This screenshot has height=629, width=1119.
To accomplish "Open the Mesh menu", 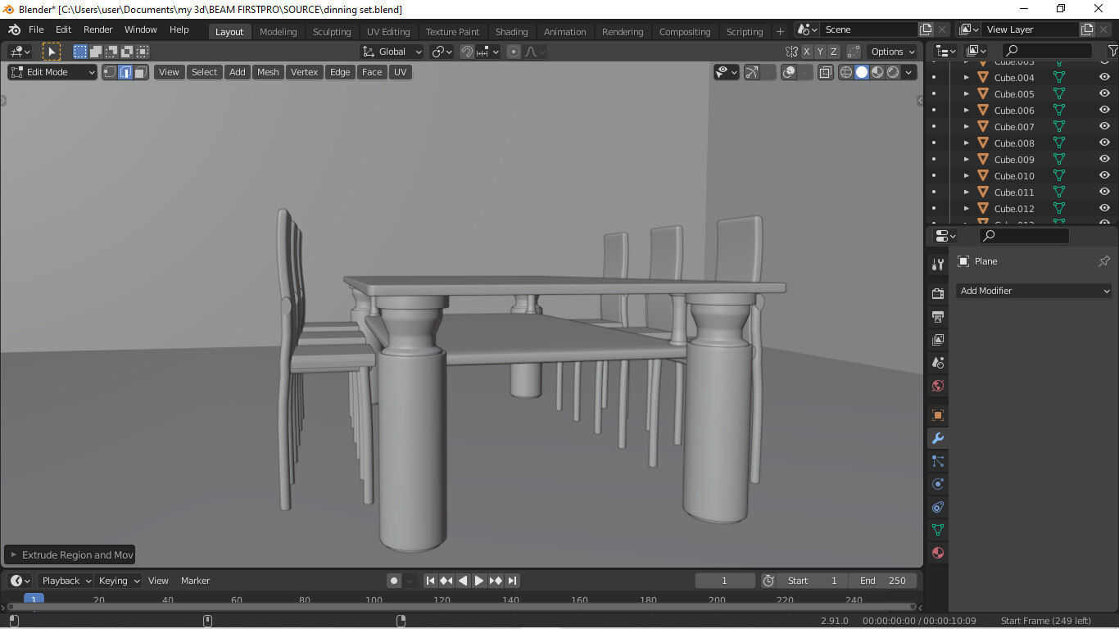I will point(268,72).
